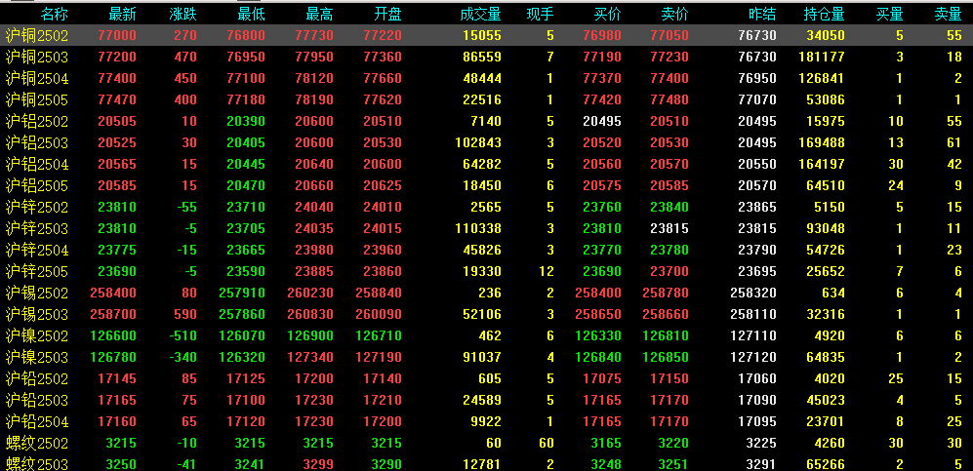Click bid price 20495 of 沪铝2502
The image size is (973, 471).
602,122
